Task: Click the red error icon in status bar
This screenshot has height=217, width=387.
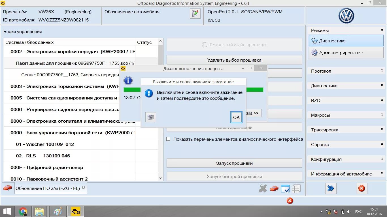Action: pyautogui.click(x=290, y=201)
